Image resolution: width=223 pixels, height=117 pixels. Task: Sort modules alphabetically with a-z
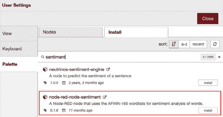(184, 44)
